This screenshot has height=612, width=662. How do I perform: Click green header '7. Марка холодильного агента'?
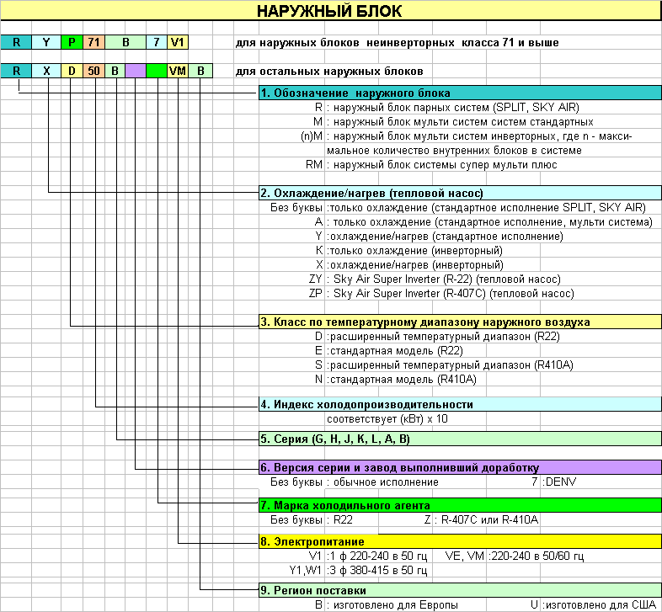point(460,505)
